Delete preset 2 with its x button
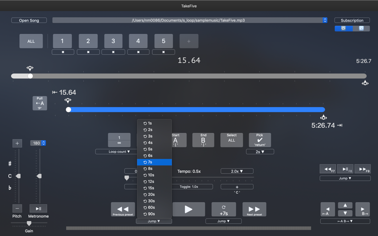 (x=88, y=52)
